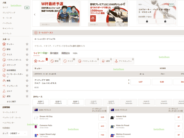Open the ボクシング icon in sidebar
This screenshot has width=184, height=138.
pyautogui.click(x=4, y=65)
